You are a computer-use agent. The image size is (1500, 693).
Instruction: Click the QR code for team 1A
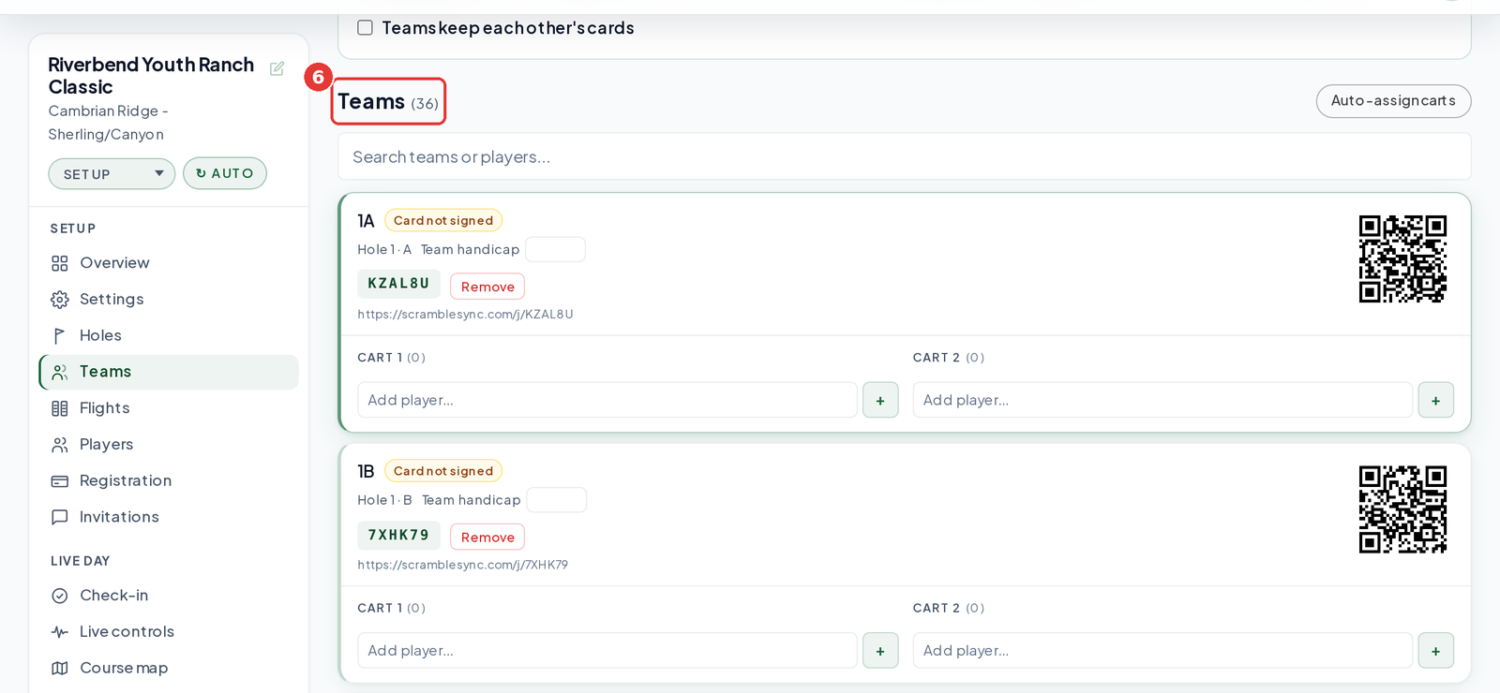pos(1402,259)
